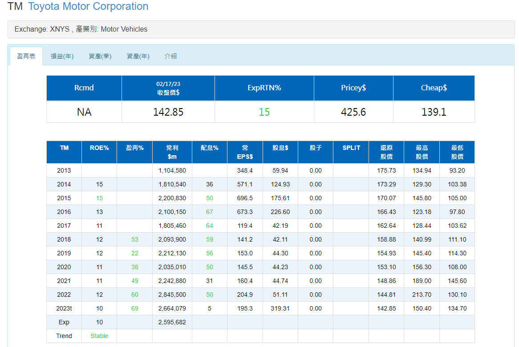
Task: Click the 常 EPS$ column header
Action: [245, 152]
